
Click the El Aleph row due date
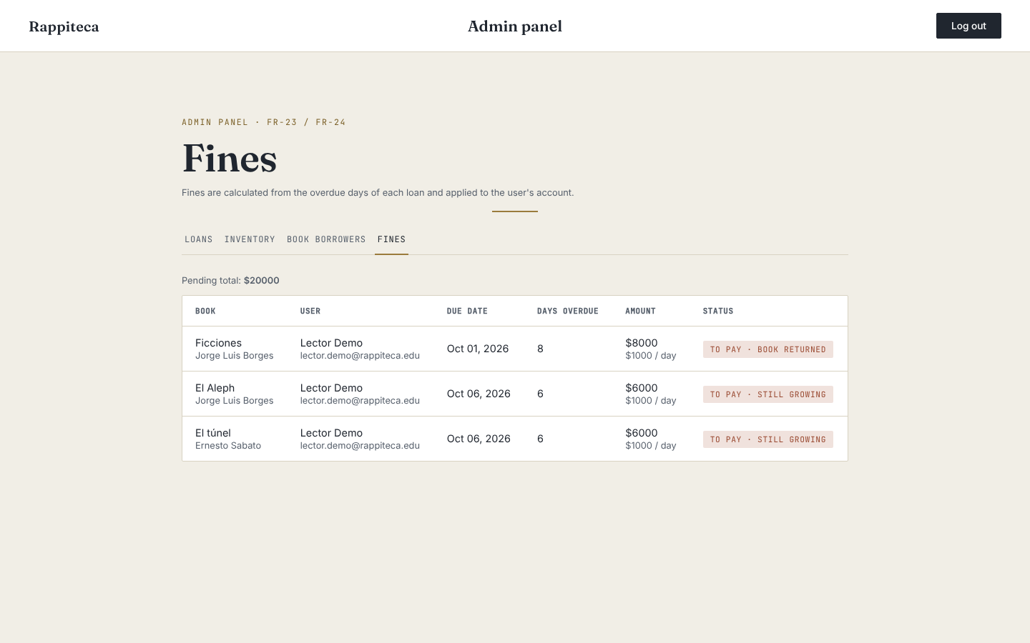tap(479, 394)
